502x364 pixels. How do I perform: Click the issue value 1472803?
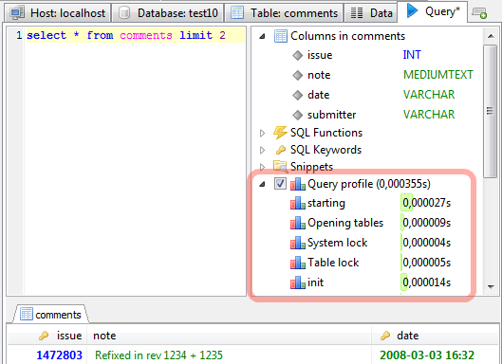[x=59, y=355]
